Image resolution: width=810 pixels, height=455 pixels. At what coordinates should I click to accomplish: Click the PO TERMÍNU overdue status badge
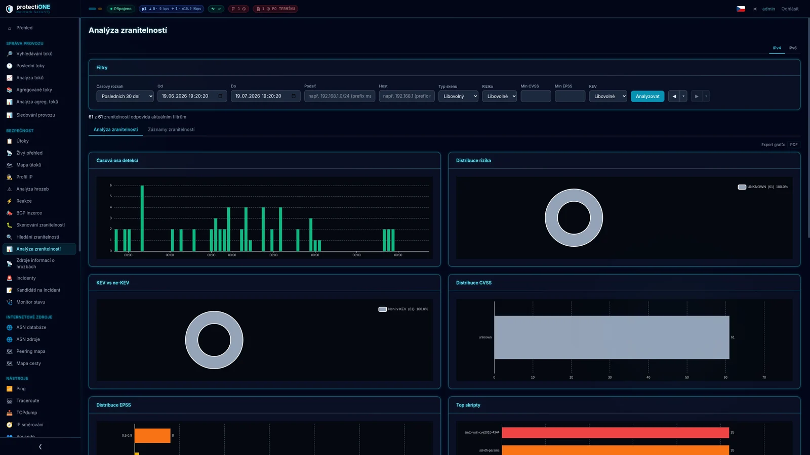pyautogui.click(x=275, y=9)
